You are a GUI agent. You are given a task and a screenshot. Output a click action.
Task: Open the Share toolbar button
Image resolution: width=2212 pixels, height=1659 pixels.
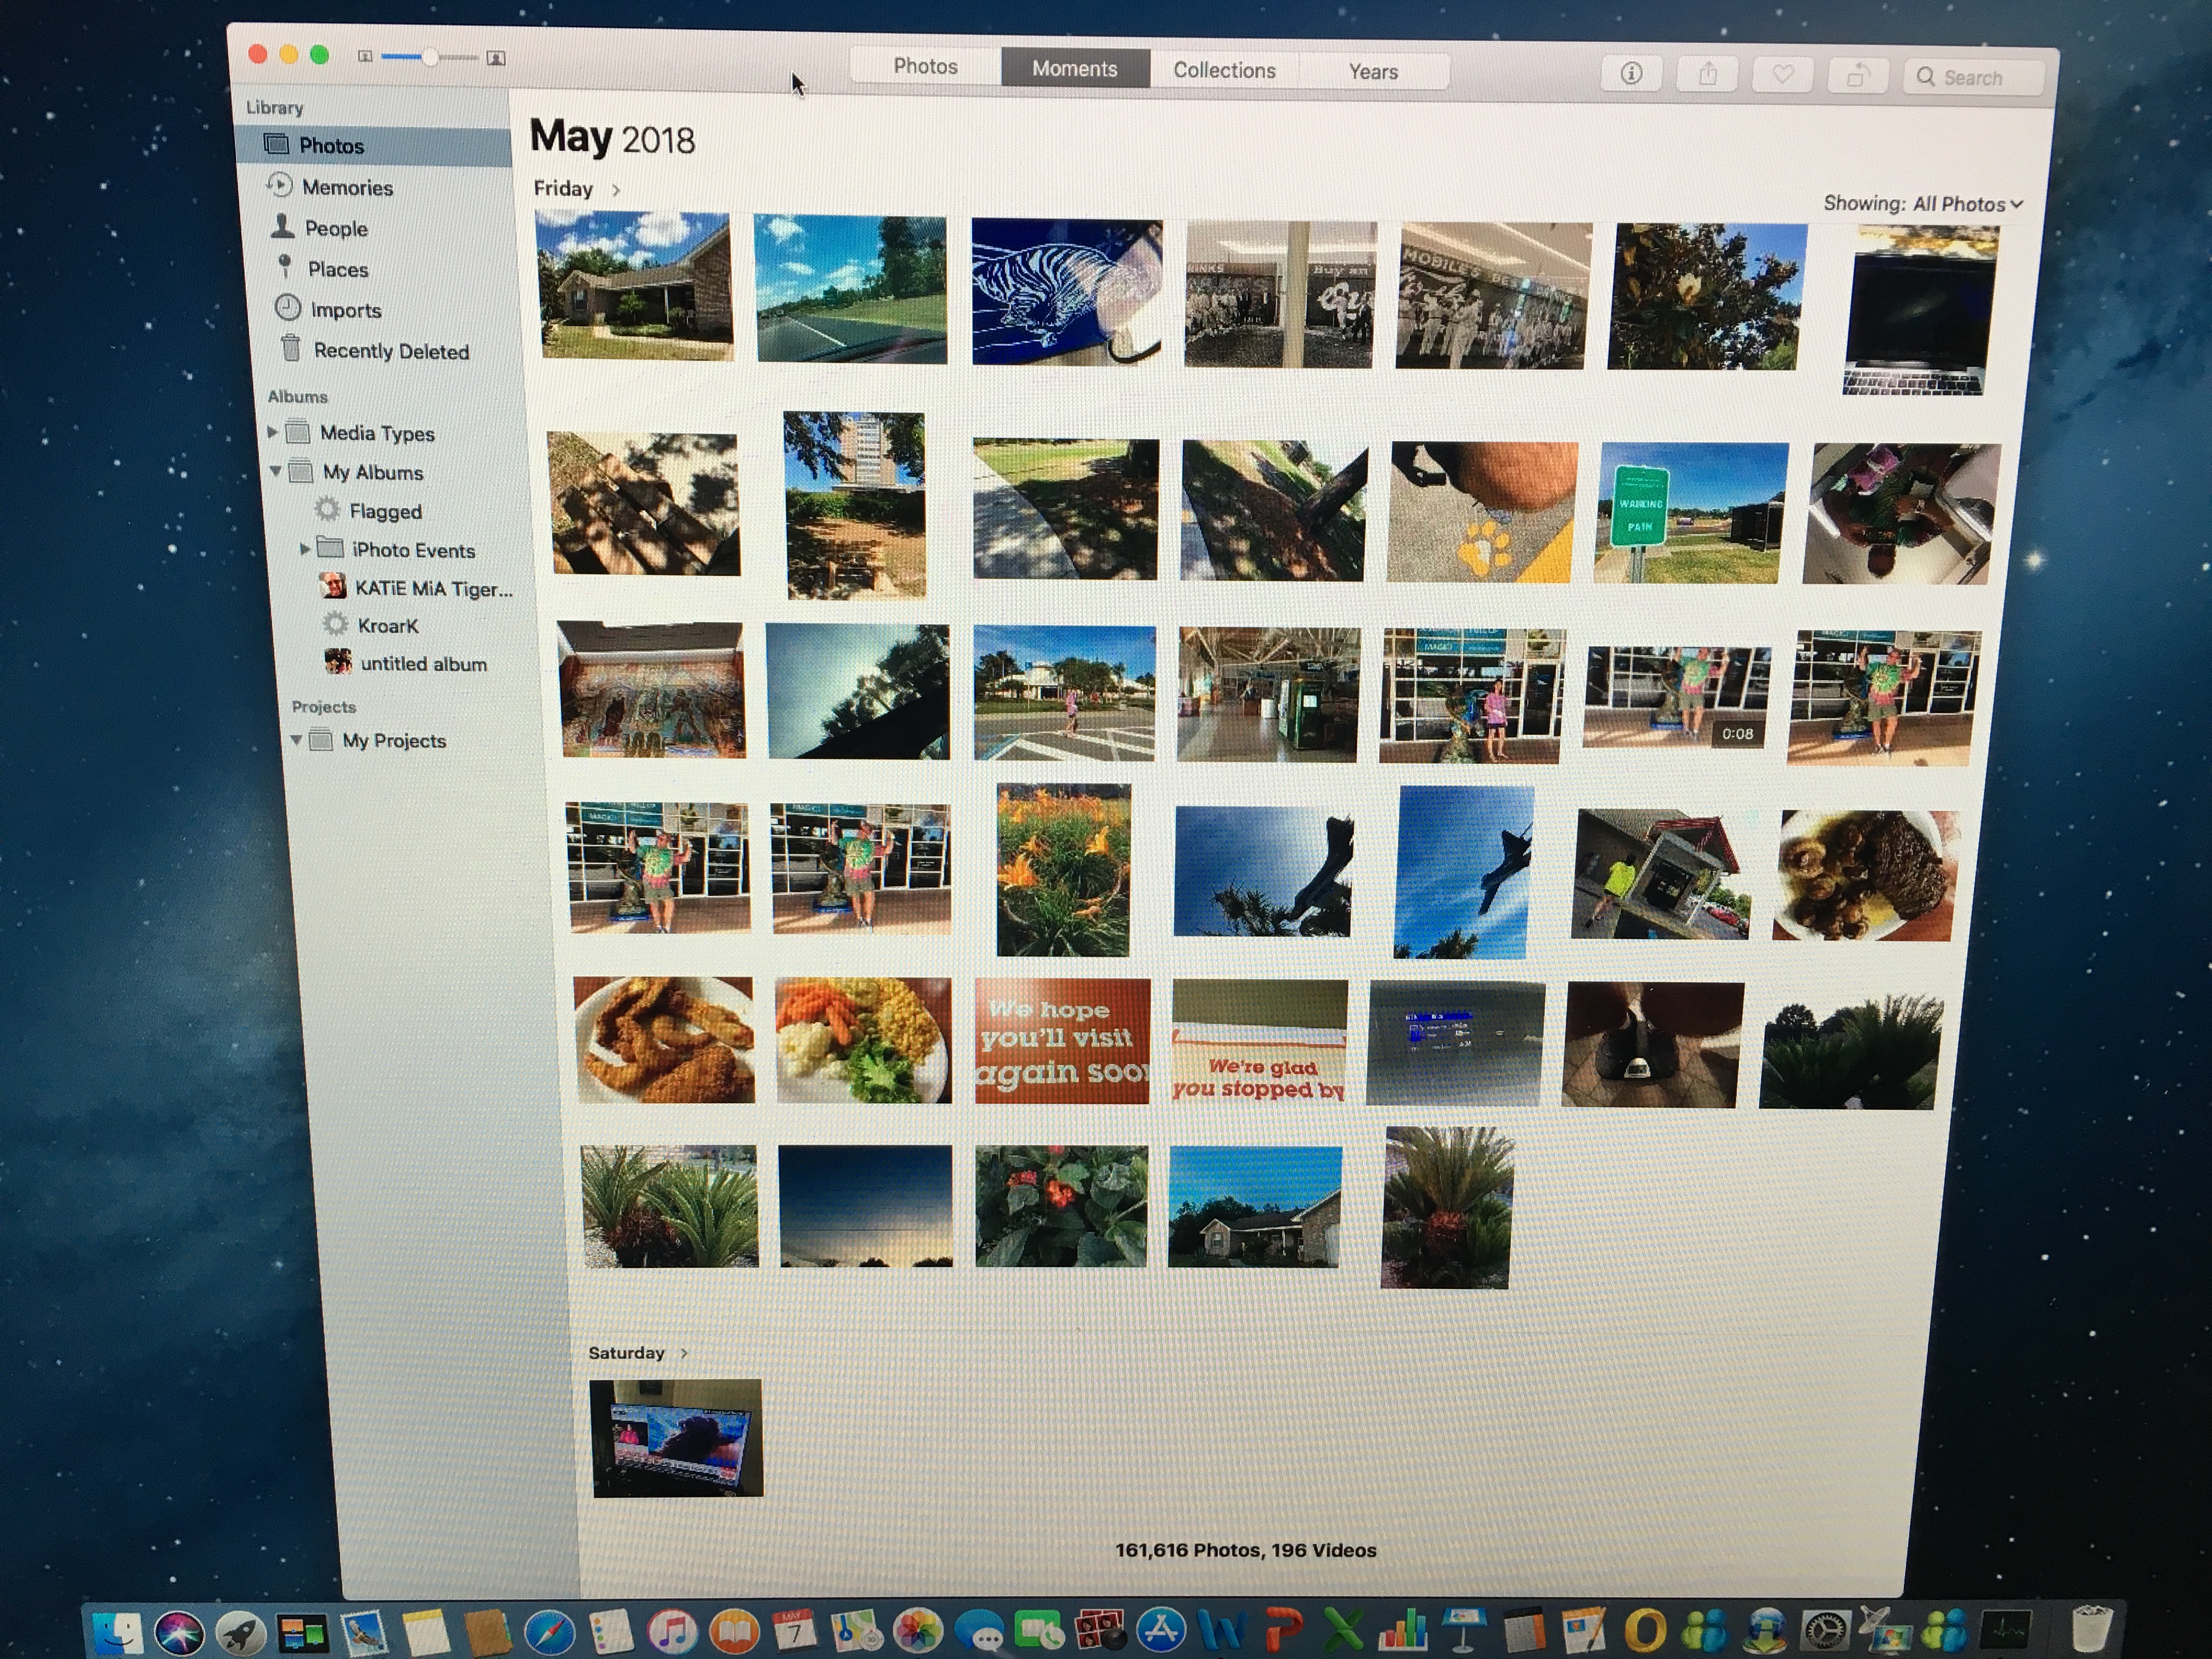tap(1708, 74)
